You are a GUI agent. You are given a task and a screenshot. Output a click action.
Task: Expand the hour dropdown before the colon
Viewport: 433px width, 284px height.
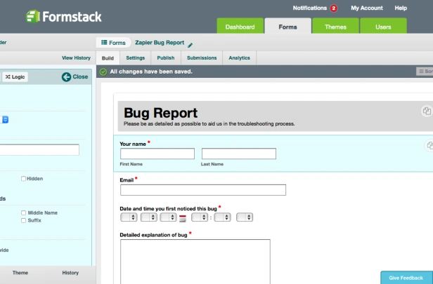pyautogui.click(x=200, y=217)
